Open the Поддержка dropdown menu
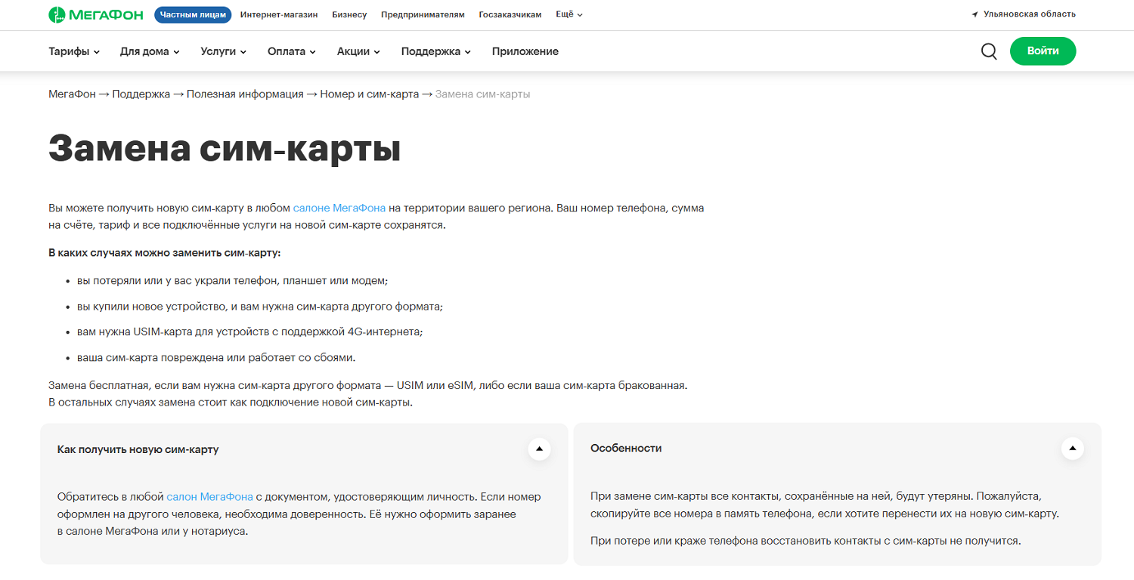This screenshot has width=1134, height=580. [436, 51]
